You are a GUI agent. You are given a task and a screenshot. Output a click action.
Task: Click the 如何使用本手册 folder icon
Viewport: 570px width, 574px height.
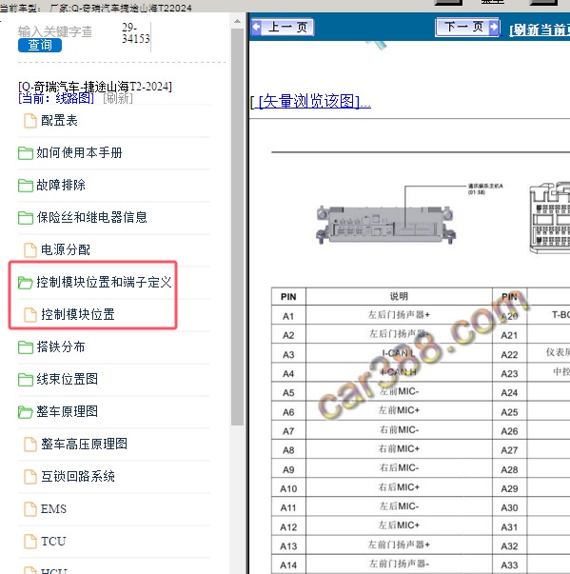(26, 153)
